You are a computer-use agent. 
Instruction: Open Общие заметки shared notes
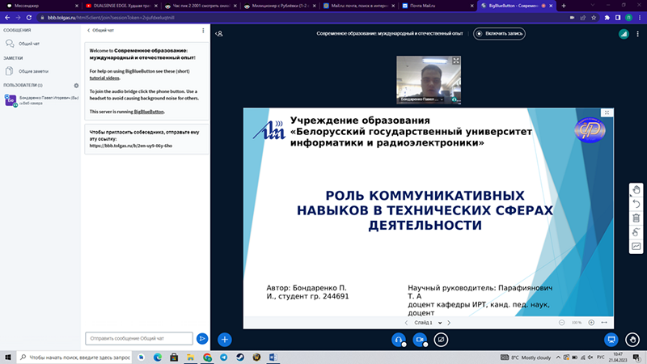click(33, 71)
